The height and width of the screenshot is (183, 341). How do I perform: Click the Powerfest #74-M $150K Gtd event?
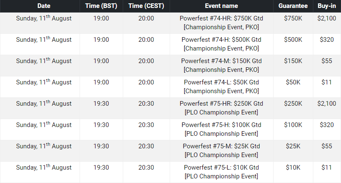(x=221, y=65)
